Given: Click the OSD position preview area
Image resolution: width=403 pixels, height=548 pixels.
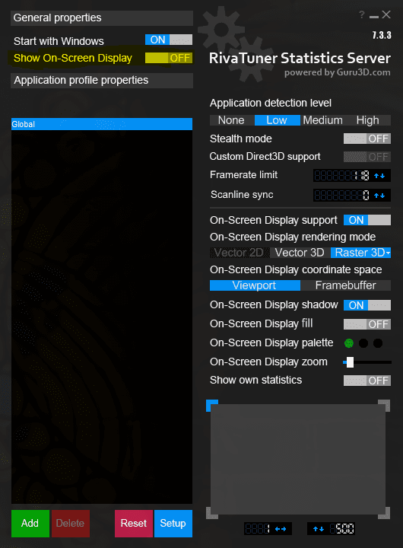Looking at the screenshot, I should point(298,459).
